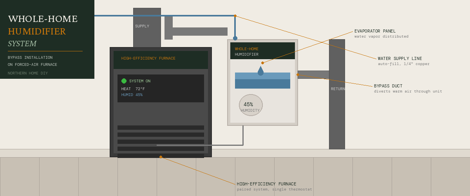Click the 45% humidity round gauge
This screenshot has width=470, height=196.
tap(251, 105)
